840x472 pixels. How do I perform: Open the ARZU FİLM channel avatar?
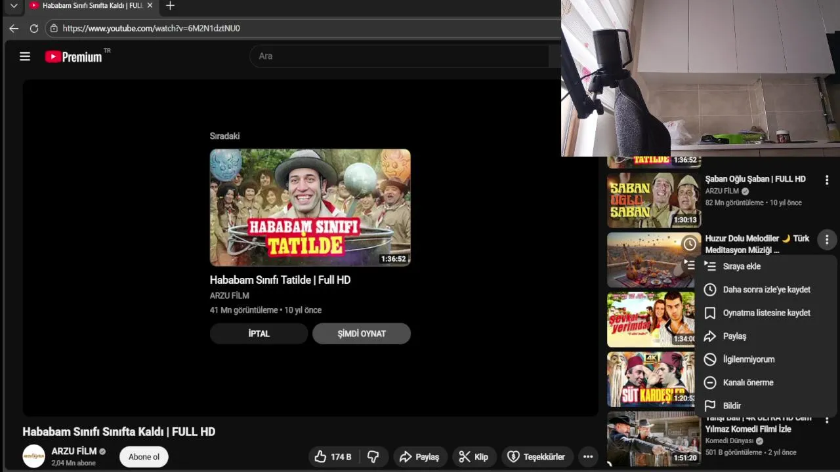(34, 456)
